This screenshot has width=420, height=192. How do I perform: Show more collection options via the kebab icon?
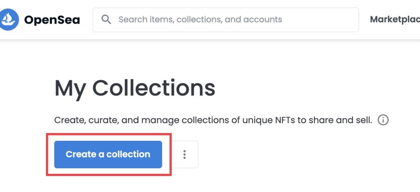[x=185, y=155]
